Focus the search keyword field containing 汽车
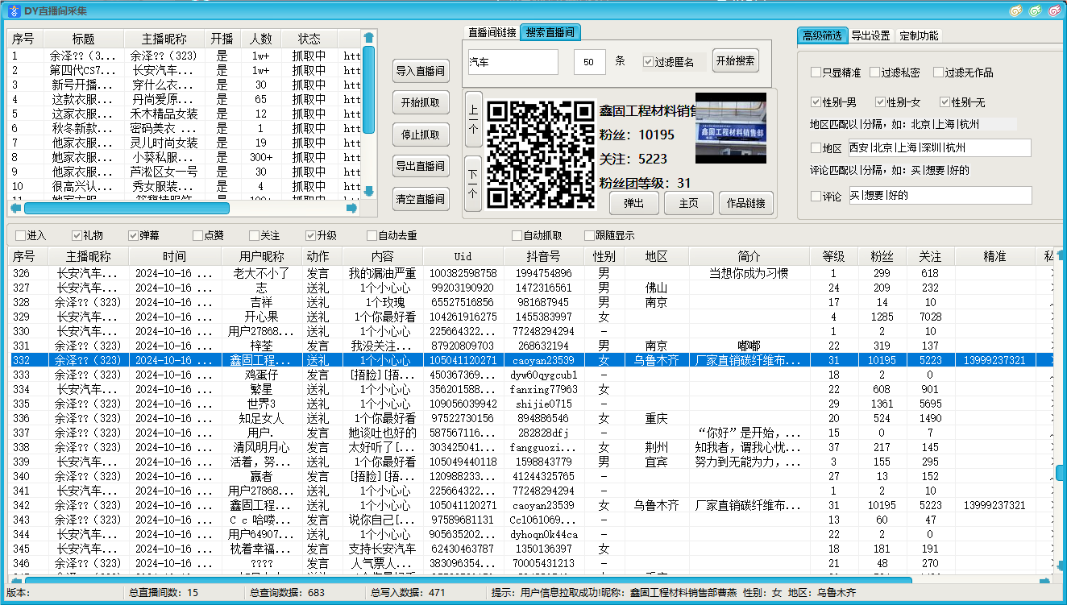The height and width of the screenshot is (605, 1067). pos(513,62)
